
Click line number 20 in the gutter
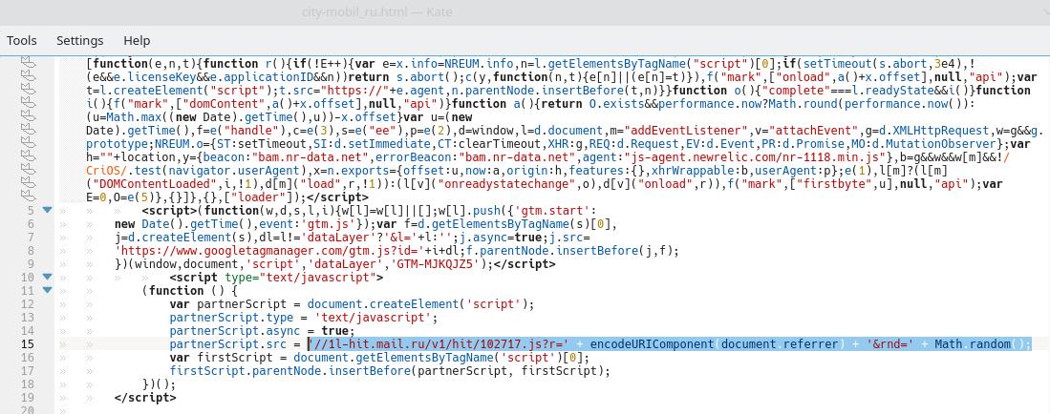pyautogui.click(x=28, y=409)
